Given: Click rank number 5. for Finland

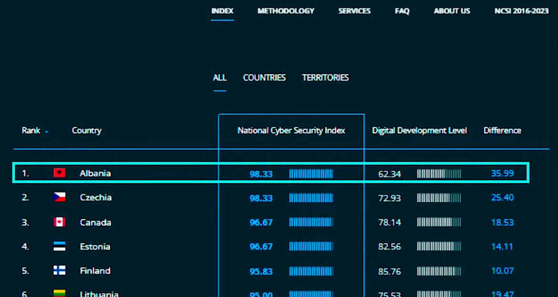Looking at the screenshot, I should pyautogui.click(x=25, y=271).
